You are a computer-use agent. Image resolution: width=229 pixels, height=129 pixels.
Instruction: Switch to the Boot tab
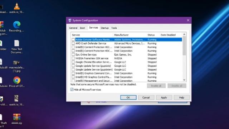[x=82, y=28]
